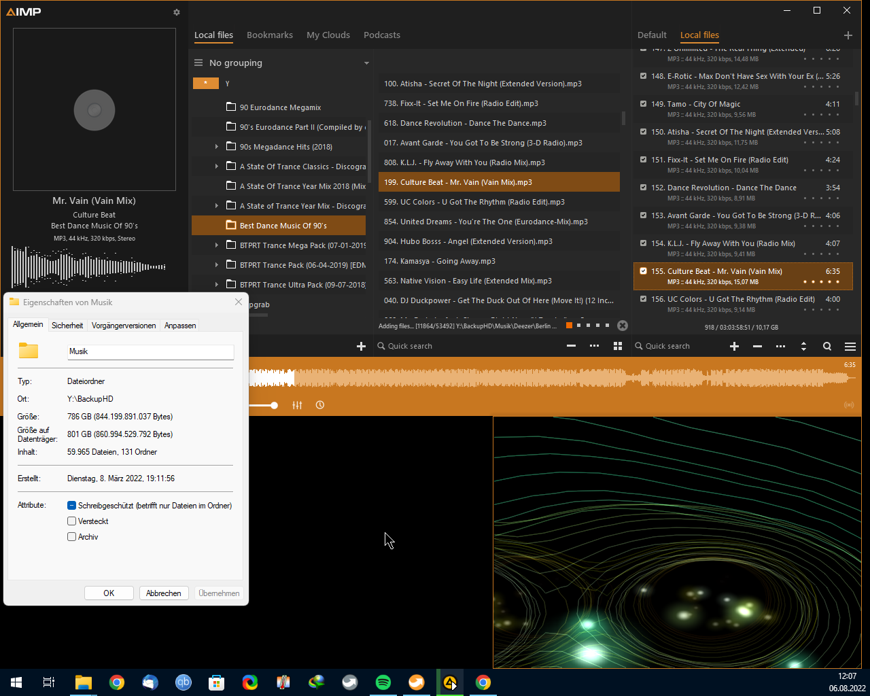The width and height of the screenshot is (870, 696).
Task: Click the album art placeholder
Action: (94, 109)
